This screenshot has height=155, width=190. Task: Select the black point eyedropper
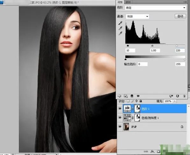120,23
